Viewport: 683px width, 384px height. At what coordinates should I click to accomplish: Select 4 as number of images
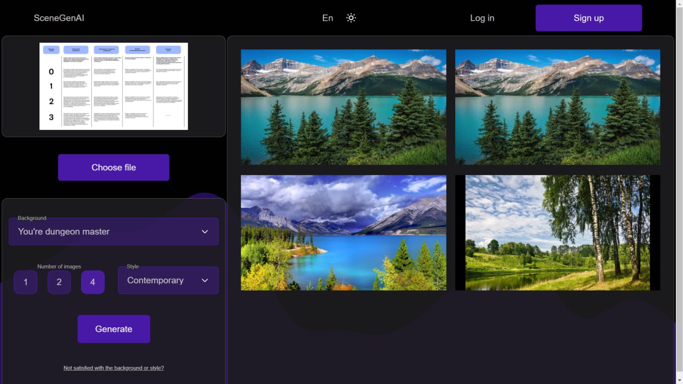[x=93, y=282]
